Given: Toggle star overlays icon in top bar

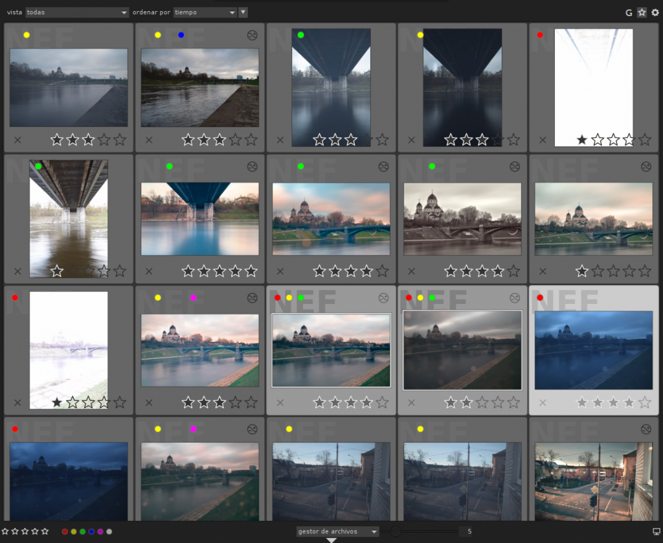Looking at the screenshot, I should pyautogui.click(x=642, y=13).
